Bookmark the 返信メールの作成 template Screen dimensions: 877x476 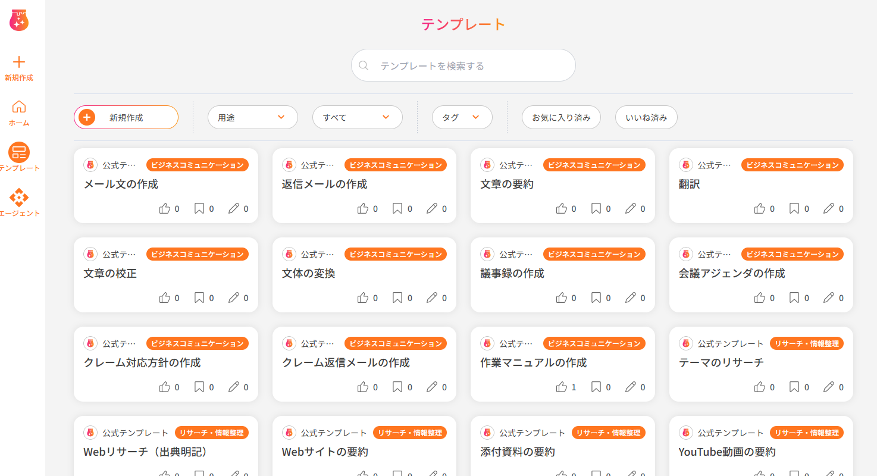pyautogui.click(x=397, y=208)
